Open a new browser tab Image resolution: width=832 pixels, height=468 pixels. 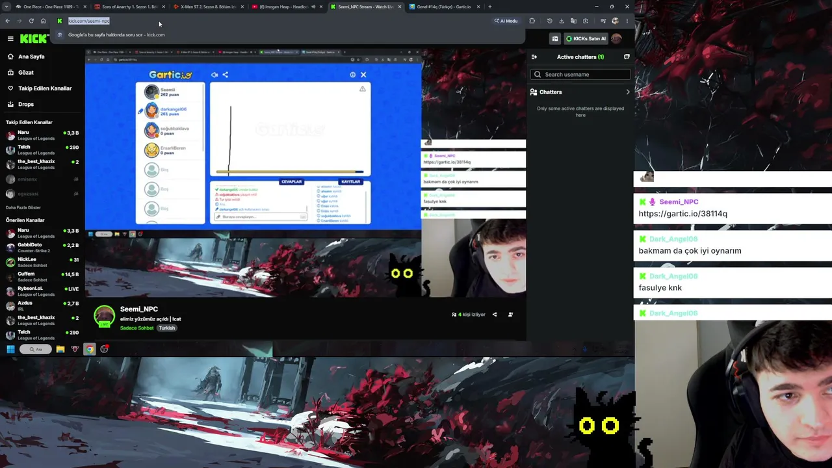490,6
